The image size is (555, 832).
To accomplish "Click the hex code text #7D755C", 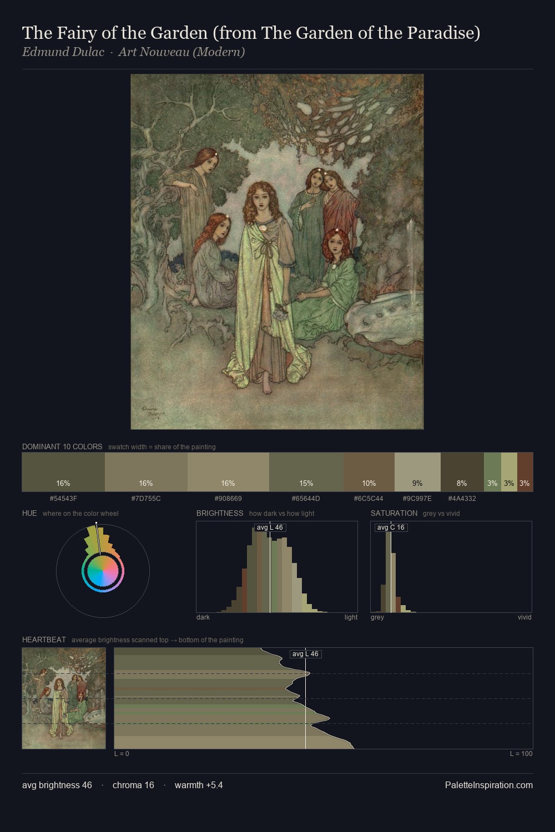I will [x=146, y=499].
